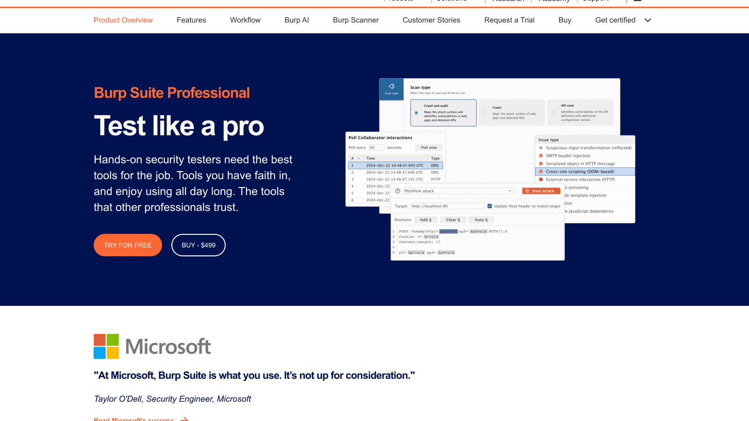Select the External service interaction (HTTP) row

pyautogui.click(x=585, y=180)
